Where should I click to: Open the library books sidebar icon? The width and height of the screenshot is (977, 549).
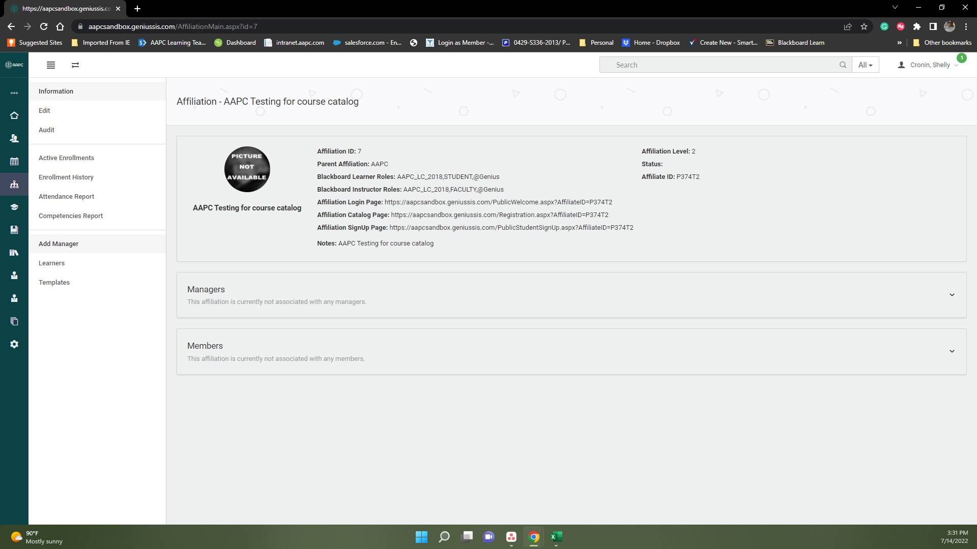click(14, 253)
